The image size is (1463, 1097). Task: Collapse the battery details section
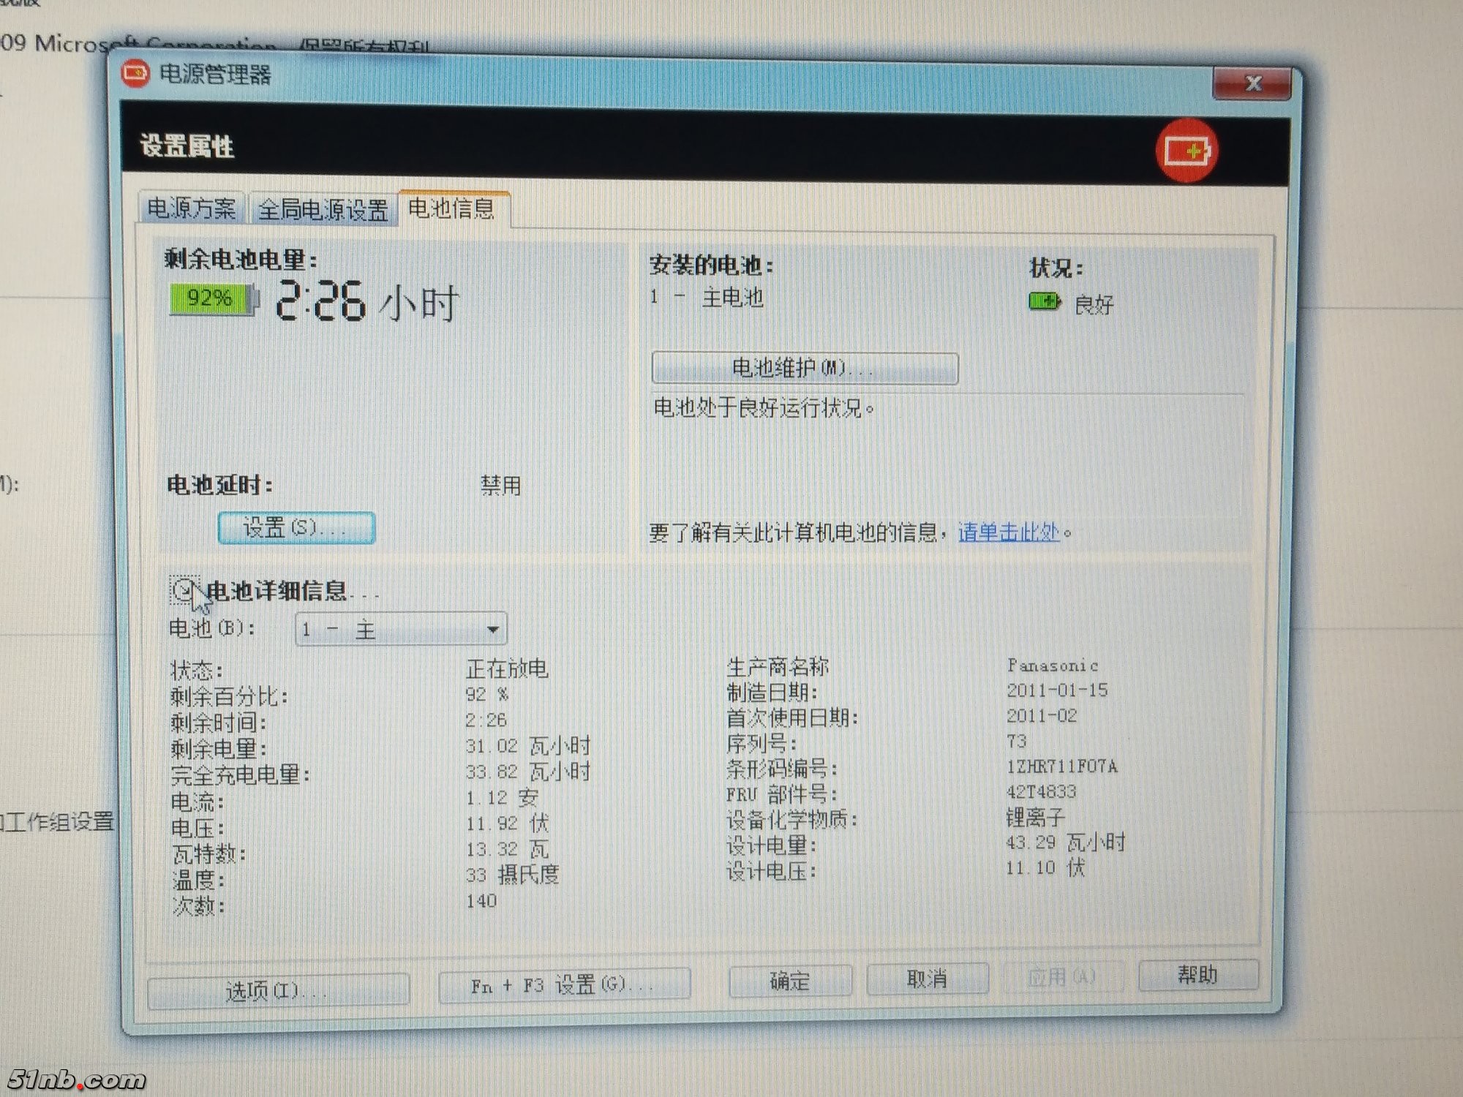(x=184, y=589)
